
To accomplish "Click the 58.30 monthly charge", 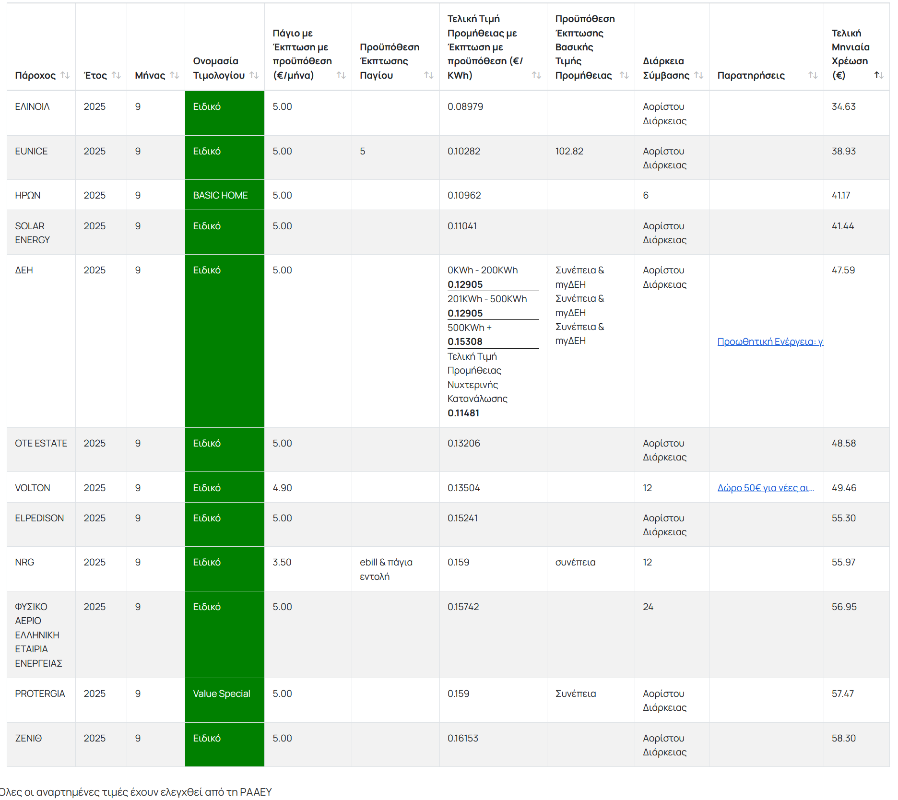I will click(x=844, y=738).
